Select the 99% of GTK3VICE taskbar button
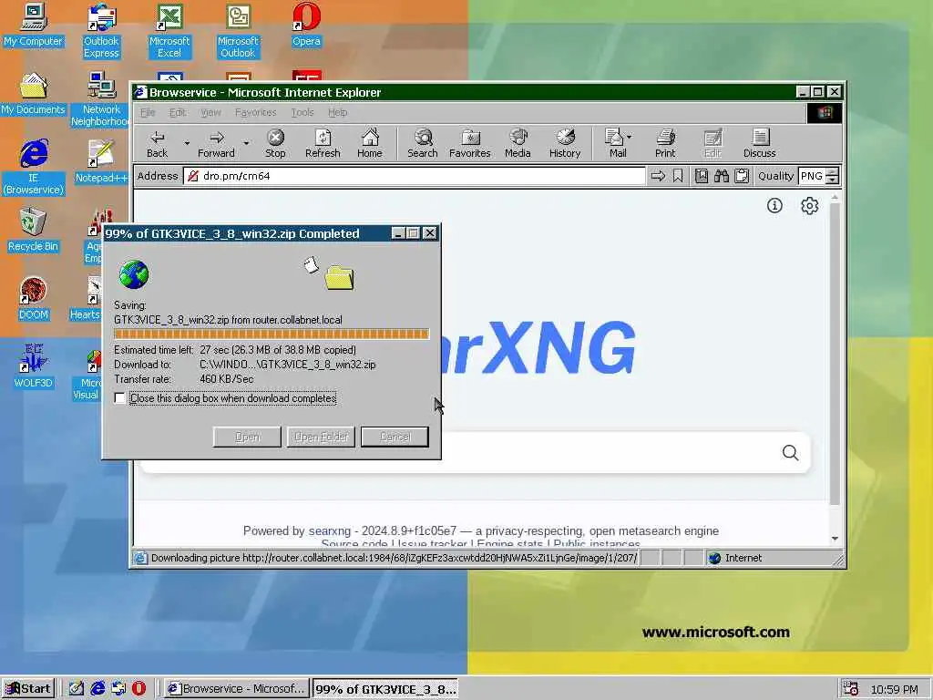 (x=385, y=689)
